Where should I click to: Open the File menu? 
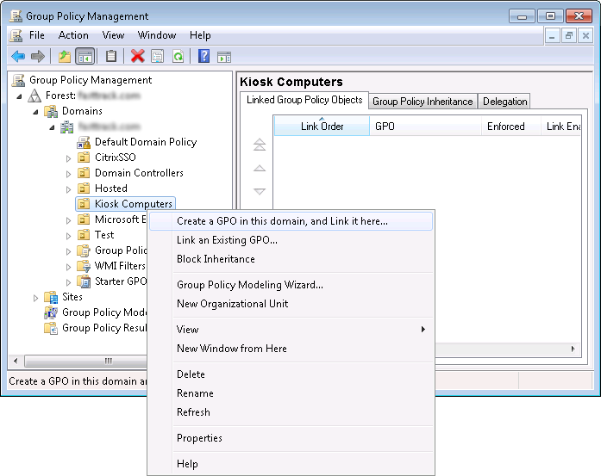pos(37,35)
